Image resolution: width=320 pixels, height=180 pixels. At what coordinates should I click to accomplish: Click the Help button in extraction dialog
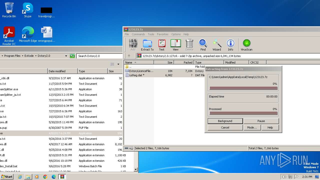270,127
